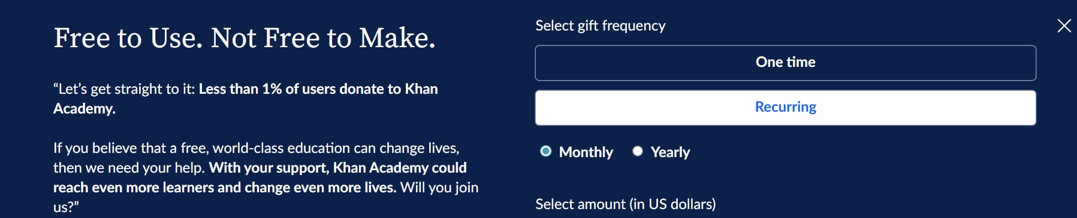
Task: Click the bold With your support text
Action: (337, 168)
